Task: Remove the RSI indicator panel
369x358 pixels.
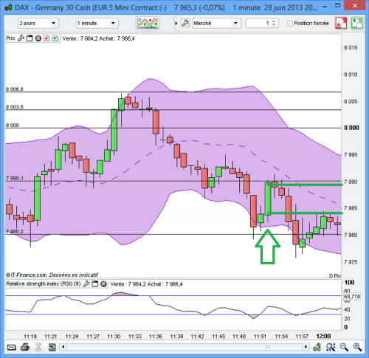Action: pos(103,283)
